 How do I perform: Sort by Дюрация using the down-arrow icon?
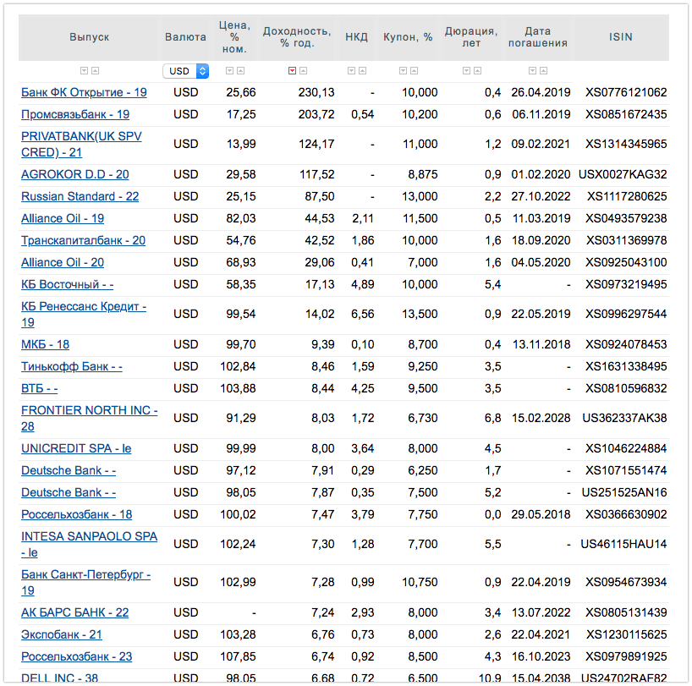click(x=466, y=70)
